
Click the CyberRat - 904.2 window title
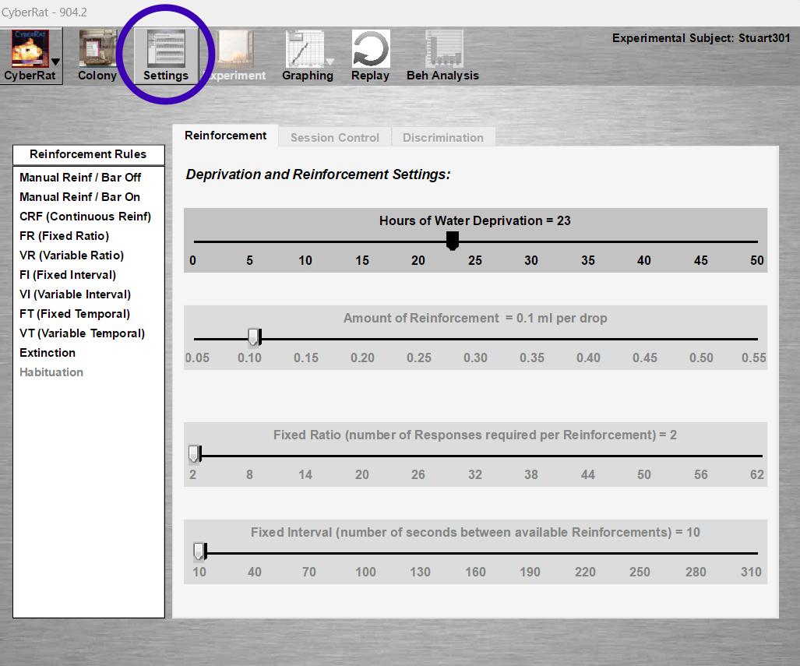coord(44,12)
